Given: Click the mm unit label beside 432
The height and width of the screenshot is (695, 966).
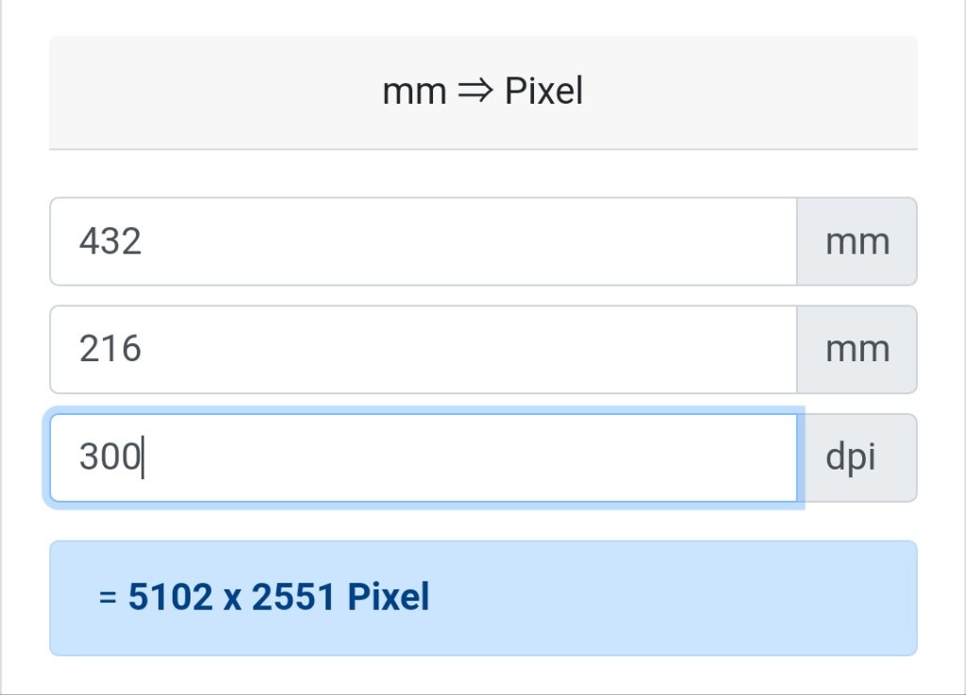Looking at the screenshot, I should pyautogui.click(x=857, y=241).
